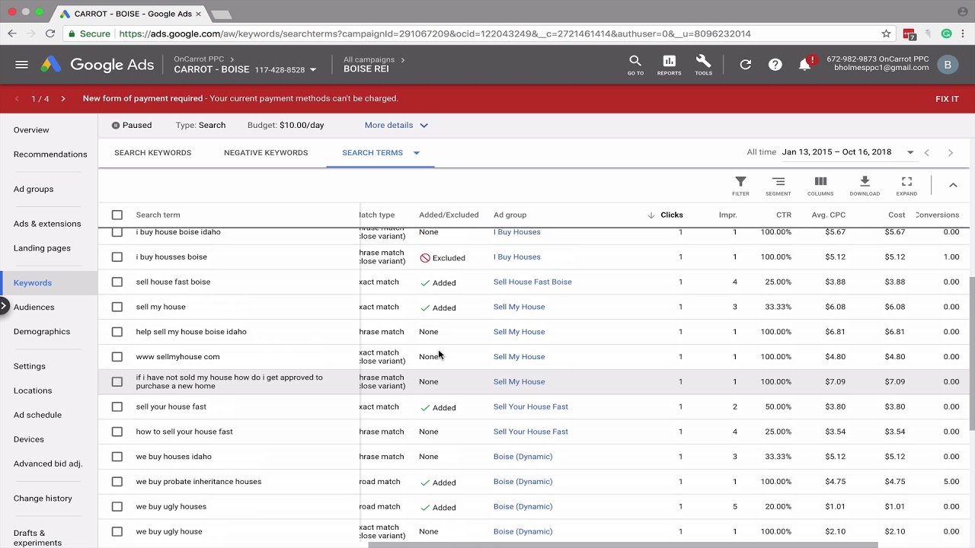Refresh data with the refresh icon
Screen dimensions: 975x548
746,65
